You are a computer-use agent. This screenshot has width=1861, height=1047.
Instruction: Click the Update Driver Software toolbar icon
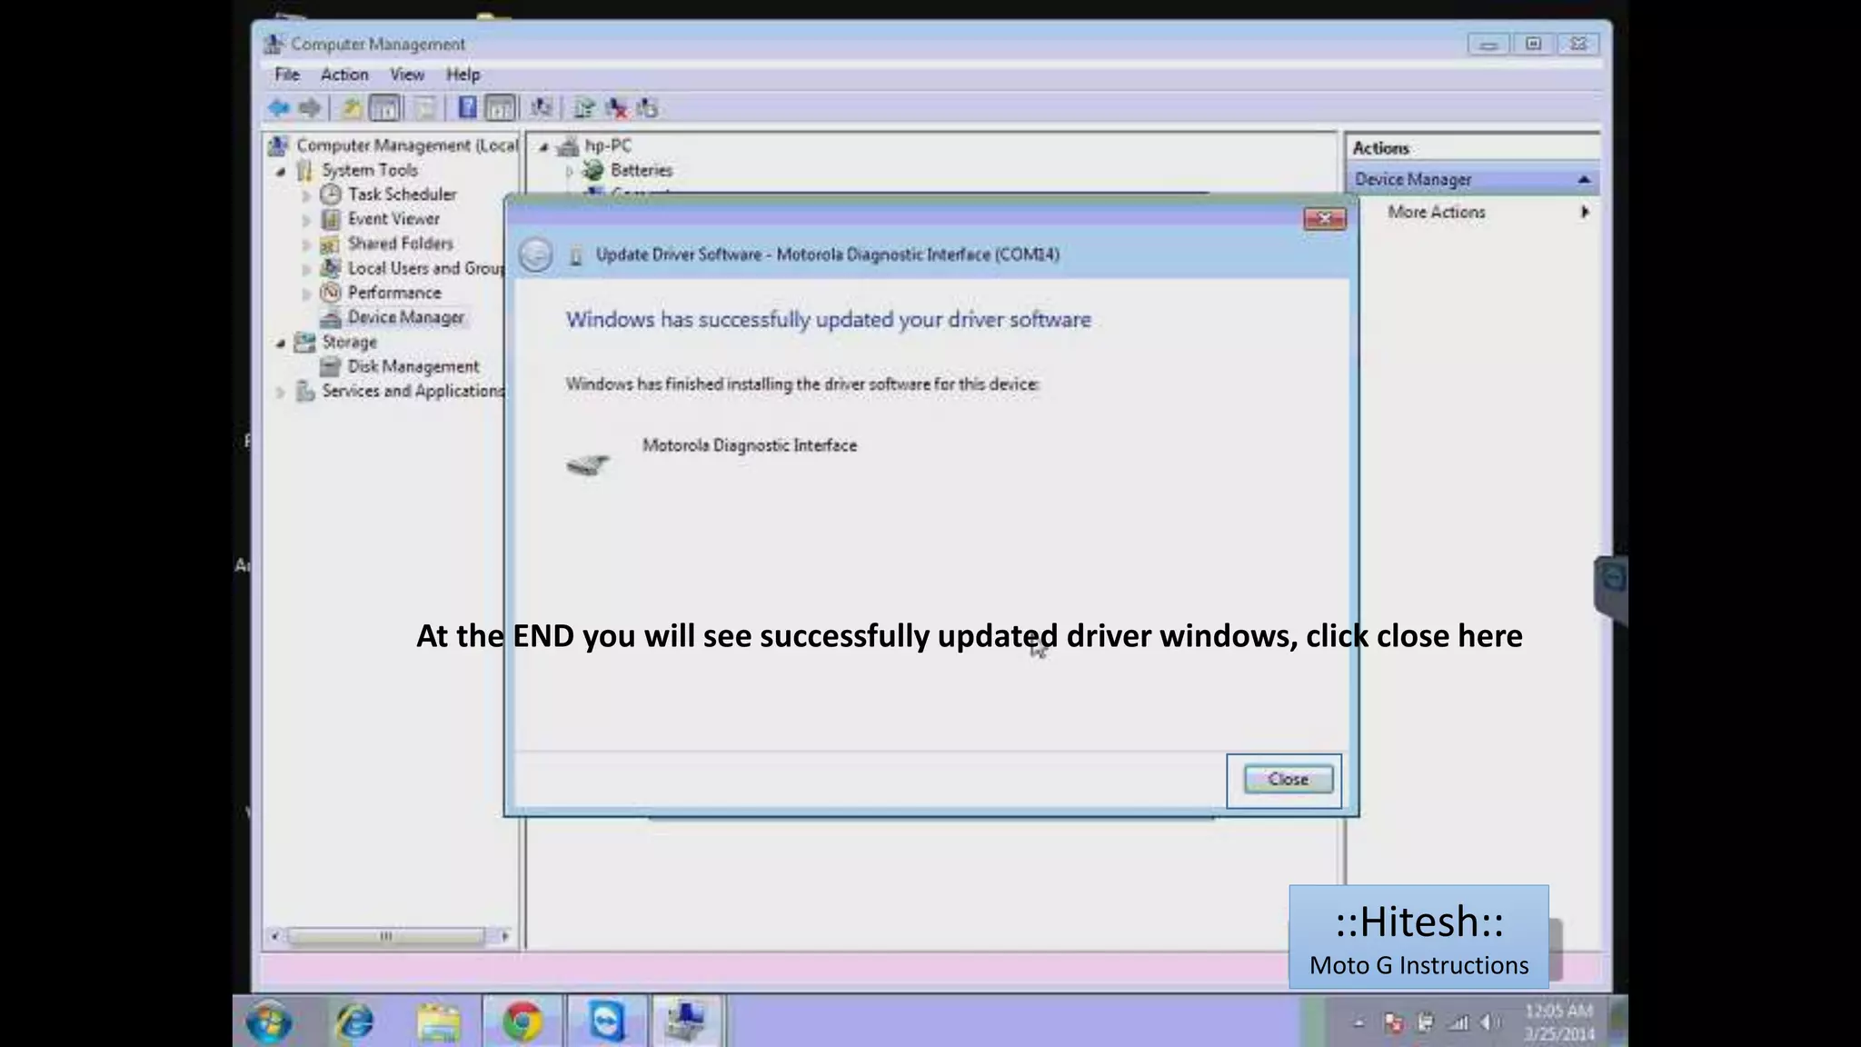point(584,108)
